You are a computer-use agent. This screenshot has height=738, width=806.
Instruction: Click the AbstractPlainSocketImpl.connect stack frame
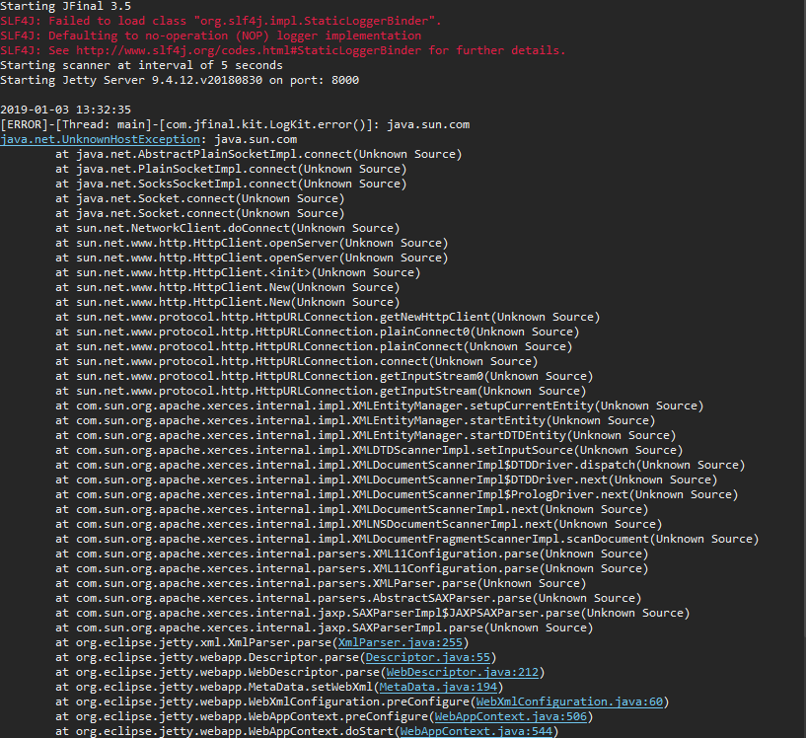click(x=258, y=155)
